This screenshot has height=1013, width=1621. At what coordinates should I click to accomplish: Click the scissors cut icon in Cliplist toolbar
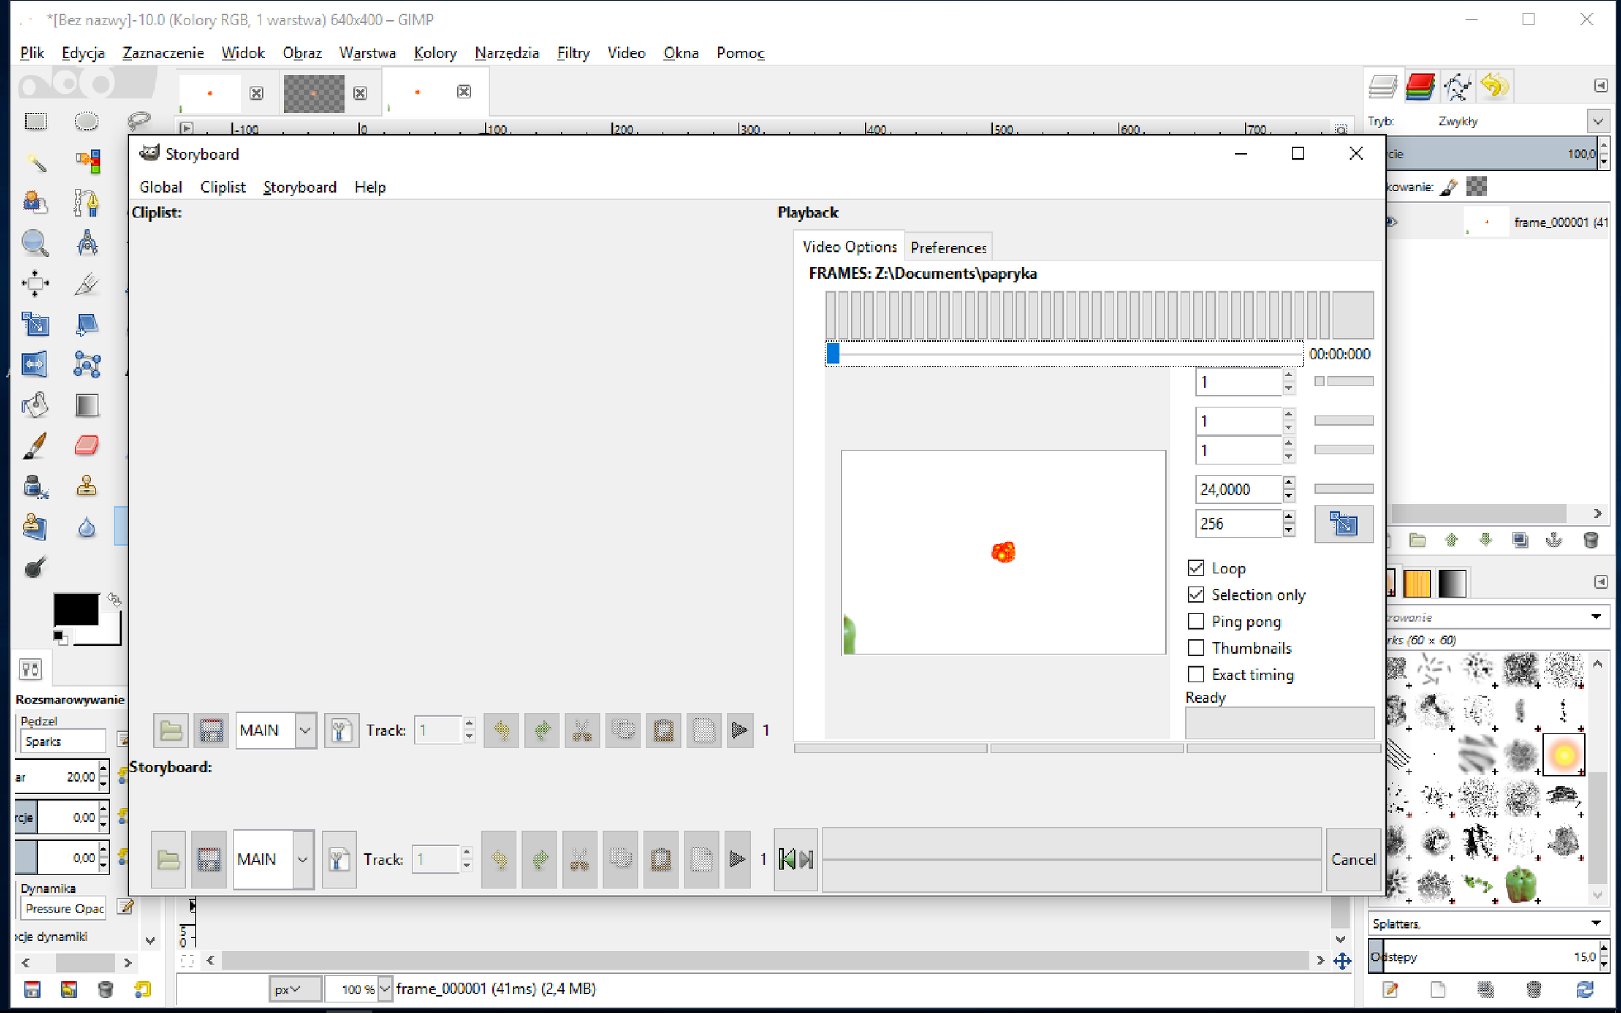point(582,730)
